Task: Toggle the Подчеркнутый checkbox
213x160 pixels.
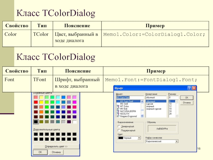Action: 119,130
